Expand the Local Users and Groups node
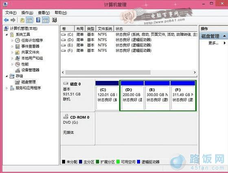The image size is (228, 173). point(12,59)
